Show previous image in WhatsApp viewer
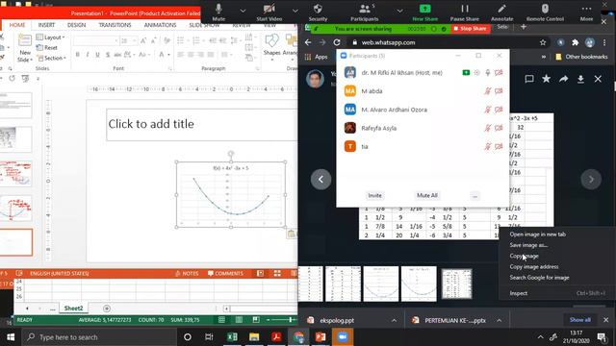This screenshot has width=616, height=346. [321, 180]
